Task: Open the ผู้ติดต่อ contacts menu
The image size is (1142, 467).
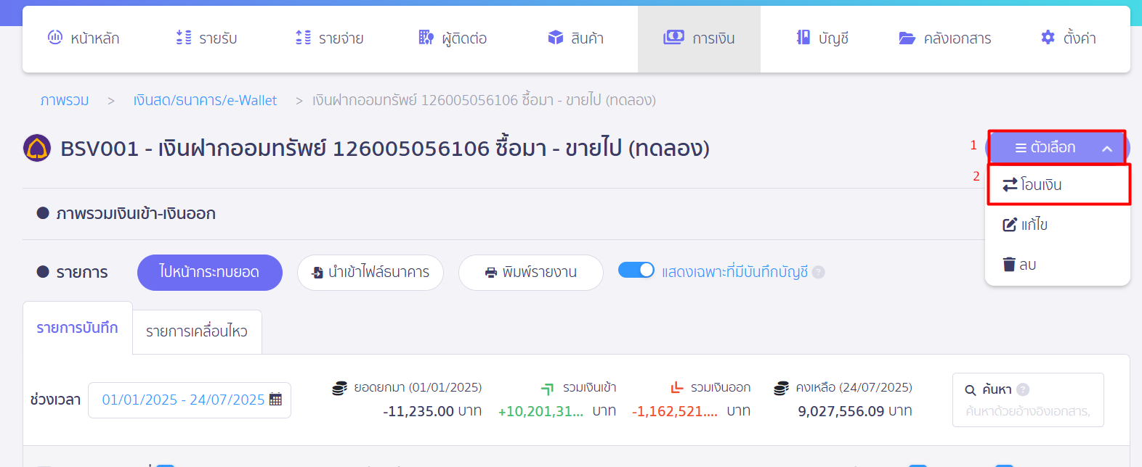Action: pos(453,38)
